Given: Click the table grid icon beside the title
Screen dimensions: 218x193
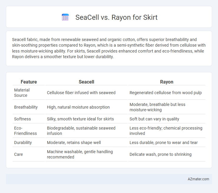Looking at the screenshot, I should tap(65, 17).
